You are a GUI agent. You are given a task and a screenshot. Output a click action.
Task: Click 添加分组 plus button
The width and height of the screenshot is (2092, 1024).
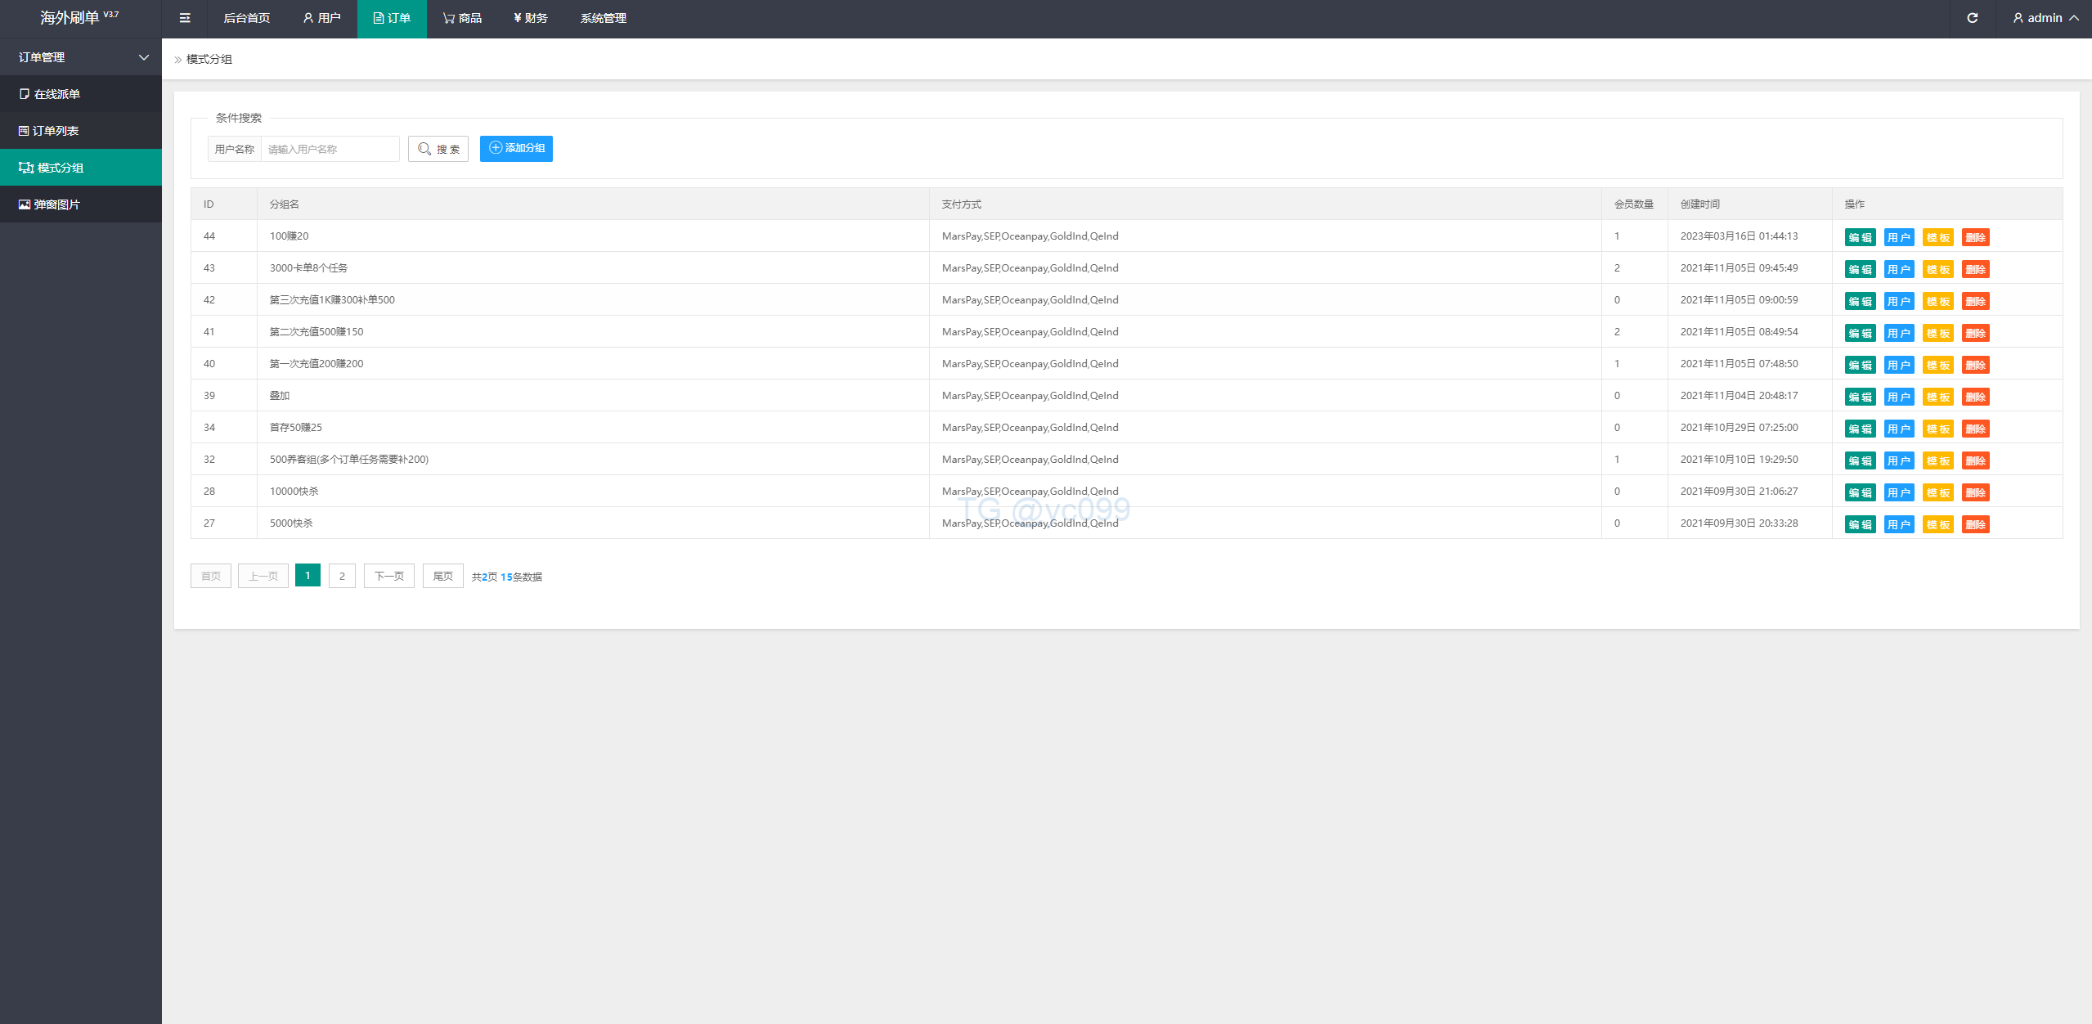[516, 148]
